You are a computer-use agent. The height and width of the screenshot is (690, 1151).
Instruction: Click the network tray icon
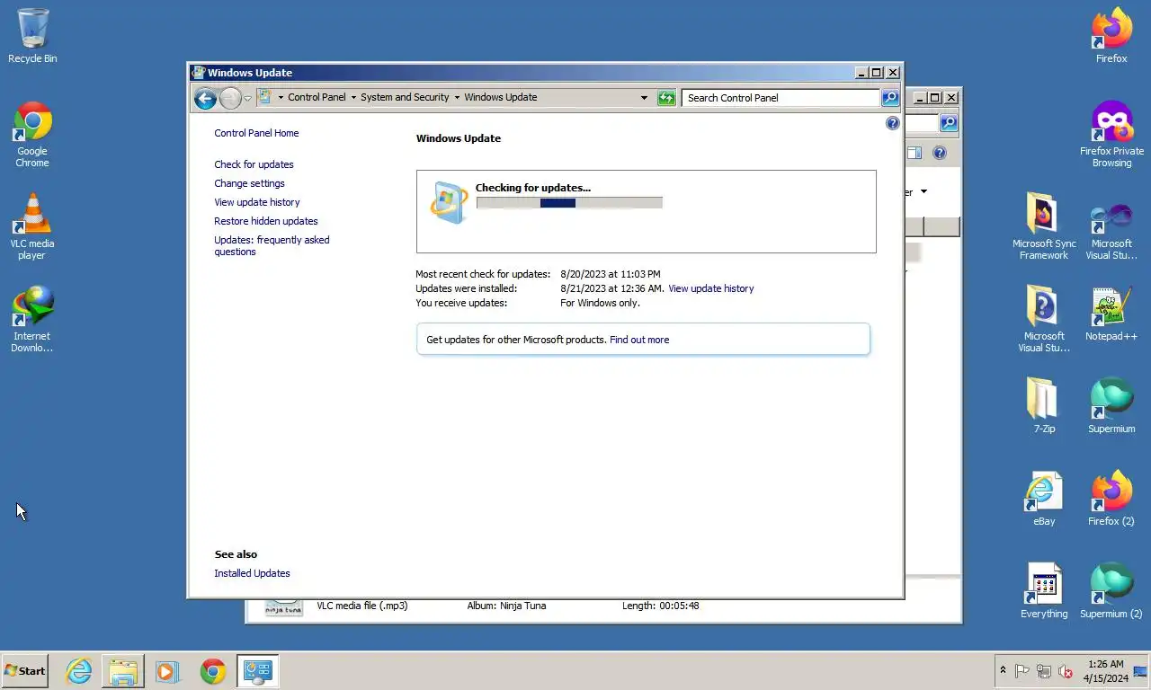(1044, 671)
